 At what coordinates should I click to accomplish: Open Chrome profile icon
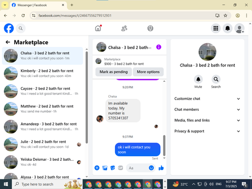pos(237,16)
